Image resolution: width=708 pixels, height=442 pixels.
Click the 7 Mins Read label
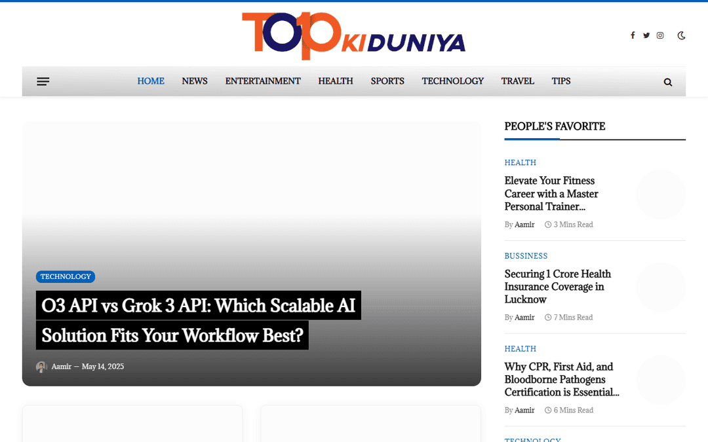(569, 318)
